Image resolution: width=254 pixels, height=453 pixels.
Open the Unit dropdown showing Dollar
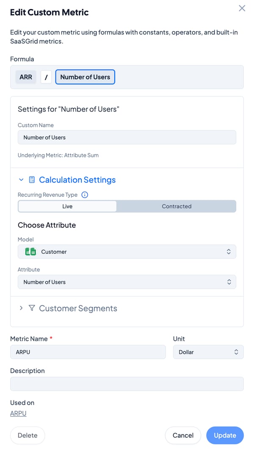208,352
